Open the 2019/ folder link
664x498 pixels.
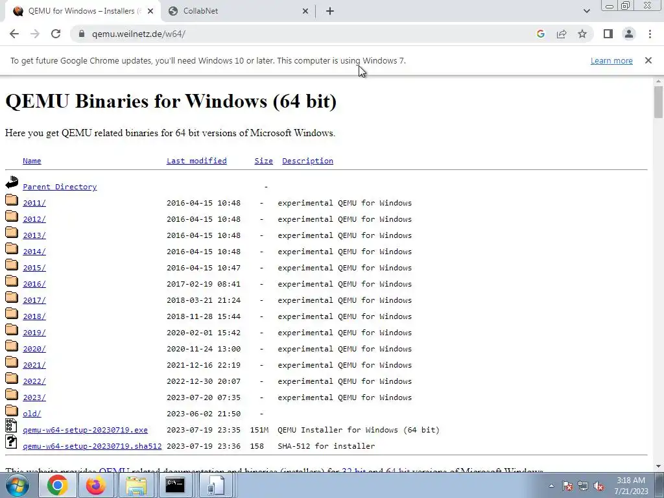(x=34, y=333)
